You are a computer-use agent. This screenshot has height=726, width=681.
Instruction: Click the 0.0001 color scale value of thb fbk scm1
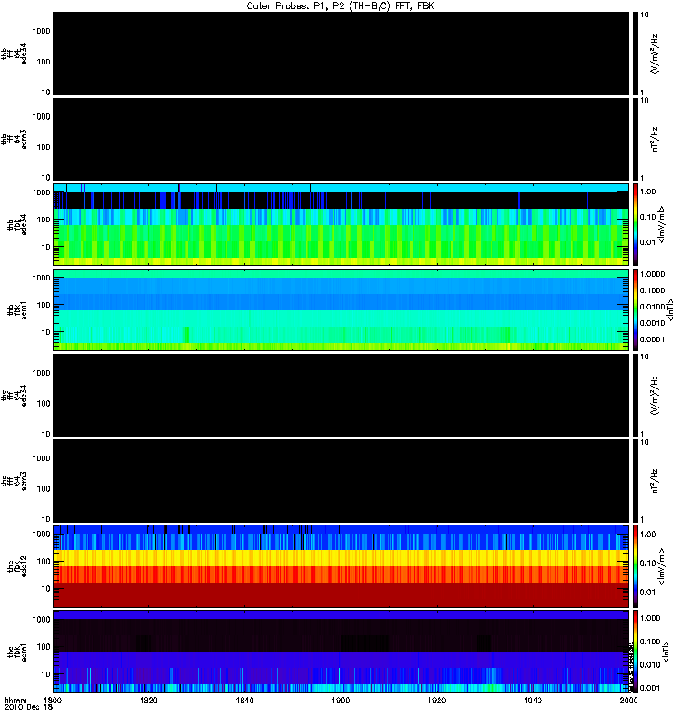(x=652, y=339)
